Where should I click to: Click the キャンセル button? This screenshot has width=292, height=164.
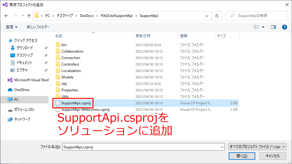tap(273, 156)
